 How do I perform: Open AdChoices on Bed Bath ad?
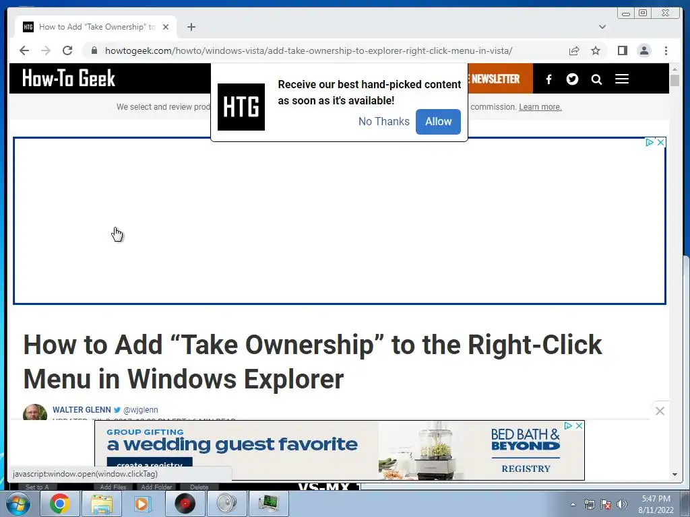[x=568, y=425]
